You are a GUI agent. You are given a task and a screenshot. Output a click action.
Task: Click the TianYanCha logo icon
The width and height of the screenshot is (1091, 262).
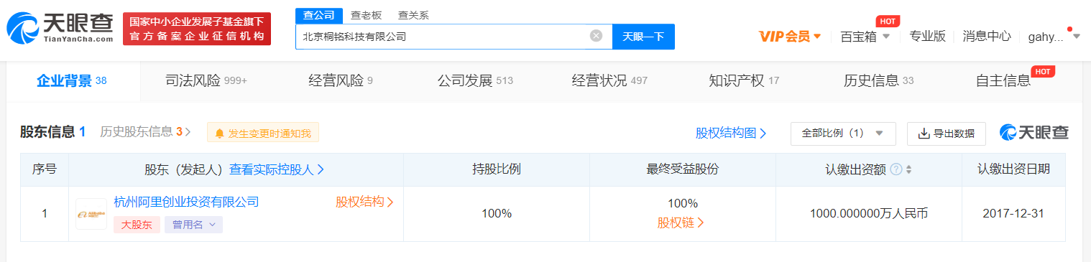coord(24,29)
